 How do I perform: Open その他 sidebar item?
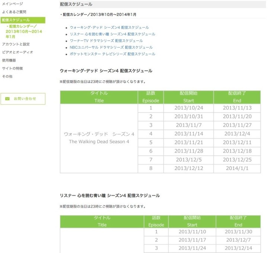pos(7,76)
